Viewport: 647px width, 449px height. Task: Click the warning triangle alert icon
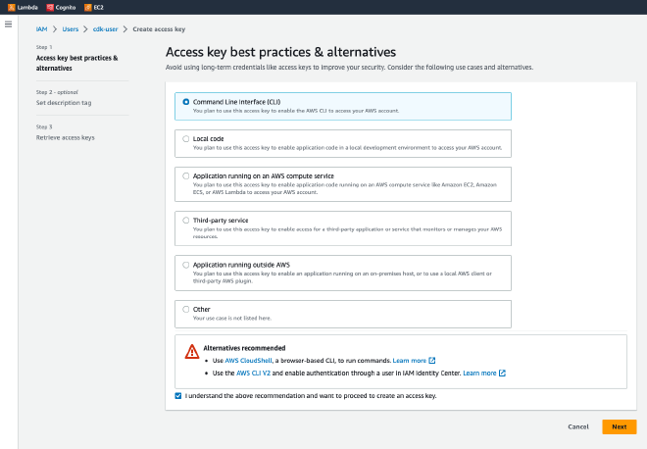(192, 351)
